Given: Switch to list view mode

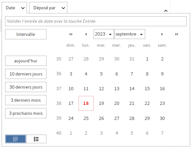Looking at the screenshot, I should 36,139.
